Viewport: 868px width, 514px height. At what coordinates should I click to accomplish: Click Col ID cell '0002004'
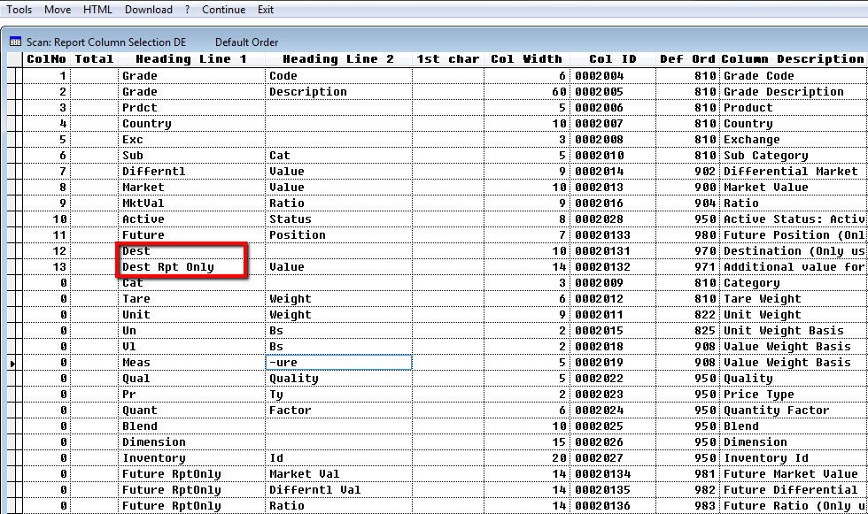(x=613, y=76)
